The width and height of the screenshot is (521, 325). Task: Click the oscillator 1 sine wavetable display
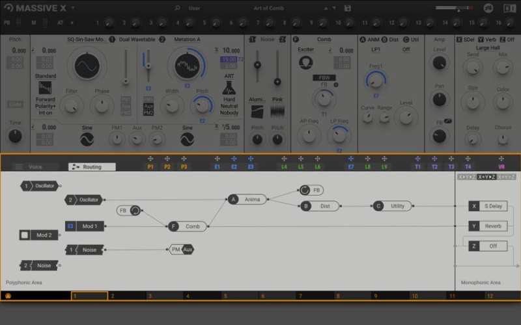[87, 66]
